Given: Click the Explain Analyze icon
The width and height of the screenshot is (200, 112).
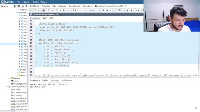Looking at the screenshot, I should click(x=119, y=10).
